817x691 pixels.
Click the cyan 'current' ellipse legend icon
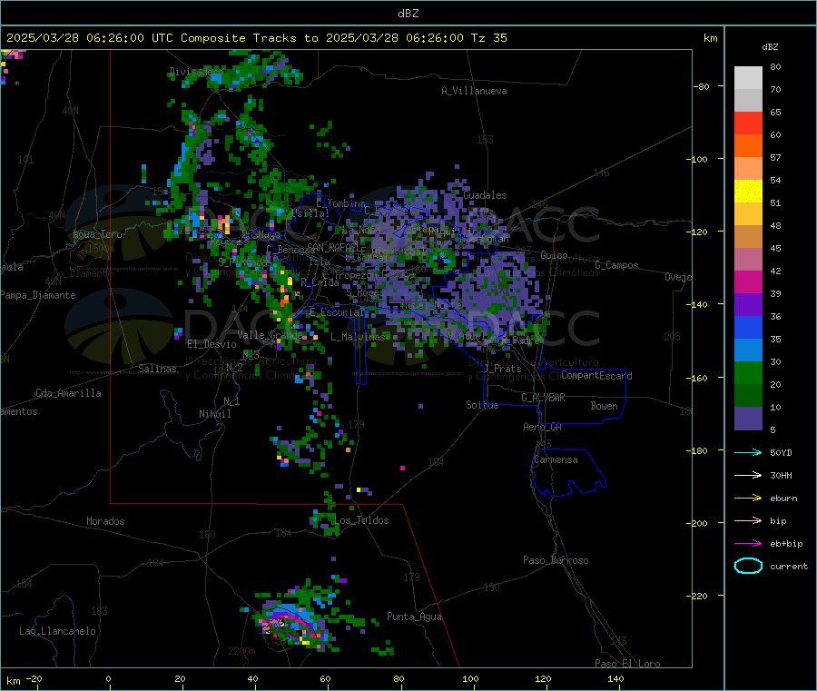coord(748,566)
